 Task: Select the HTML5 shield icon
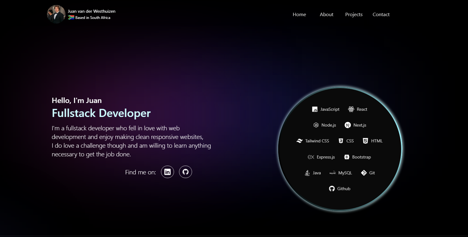point(365,141)
